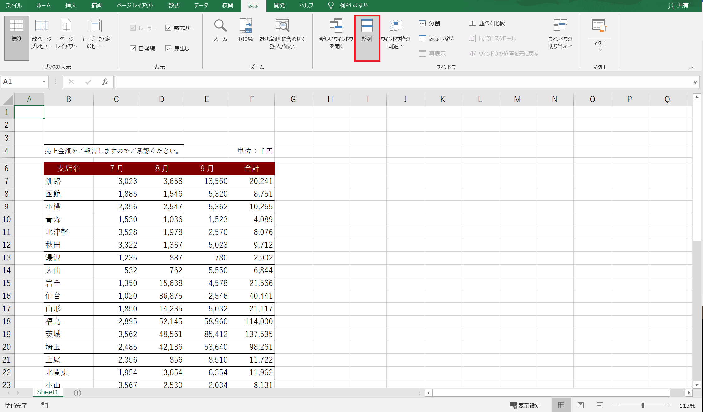Zoom to fit selection 選択範囲に合わせて拡大/縮小
The width and height of the screenshot is (703, 412).
(282, 34)
